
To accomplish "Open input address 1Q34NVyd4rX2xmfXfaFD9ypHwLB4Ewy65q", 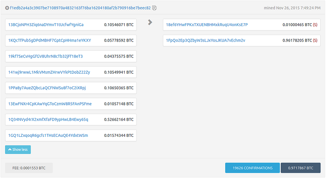I will pos(48,119).
